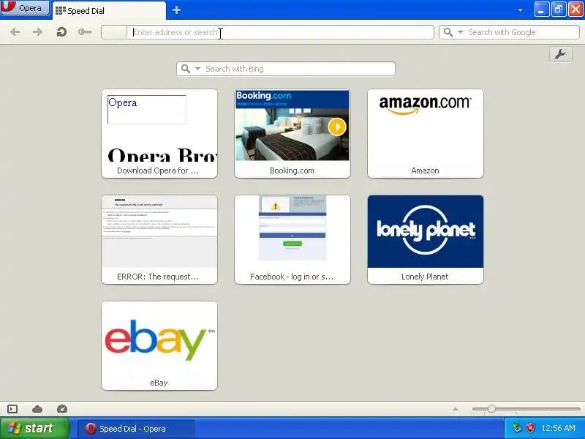The image size is (585, 439).
Task: Open the ERROR: The request speed dial tile
Action: tap(159, 239)
